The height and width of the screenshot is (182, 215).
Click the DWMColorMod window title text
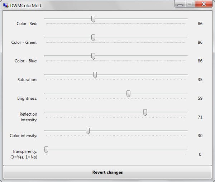(25, 6)
